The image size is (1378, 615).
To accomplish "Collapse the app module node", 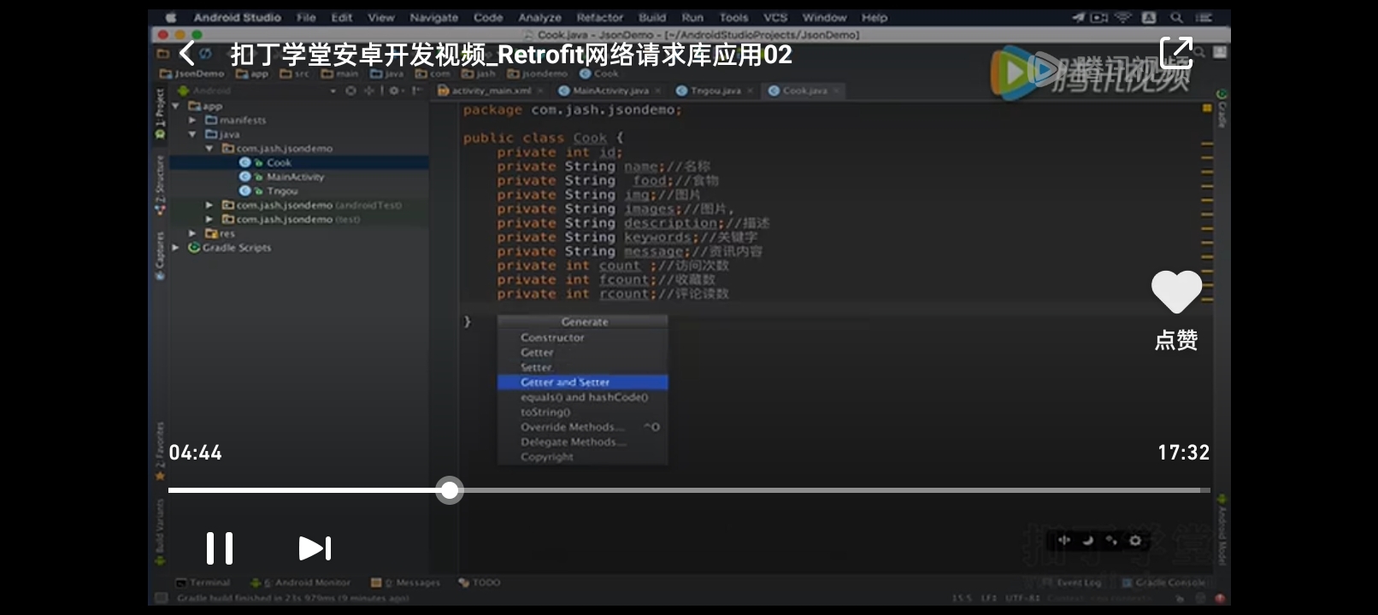I will pos(175,106).
